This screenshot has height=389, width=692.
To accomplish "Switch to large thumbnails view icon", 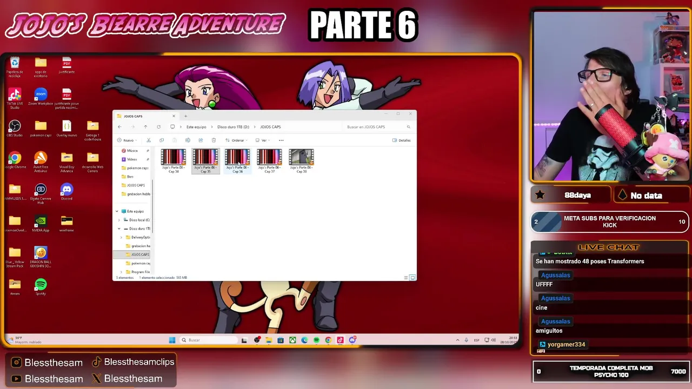I will [x=412, y=278].
